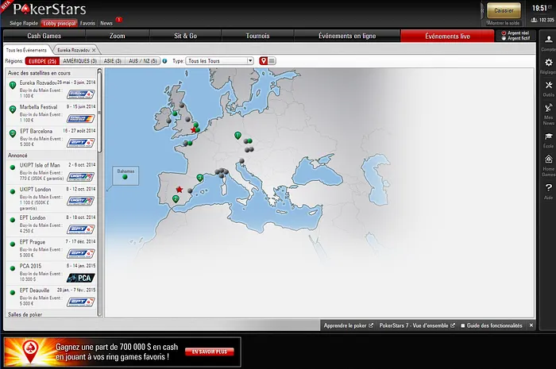Image resolution: width=556 pixels, height=369 pixels.
Task: Click the EPT Barcelona numbered pin in list
Action: [x=13, y=134]
